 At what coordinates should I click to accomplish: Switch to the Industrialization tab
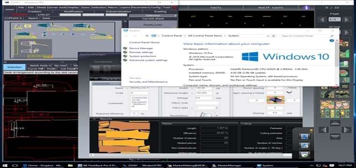click(119, 12)
